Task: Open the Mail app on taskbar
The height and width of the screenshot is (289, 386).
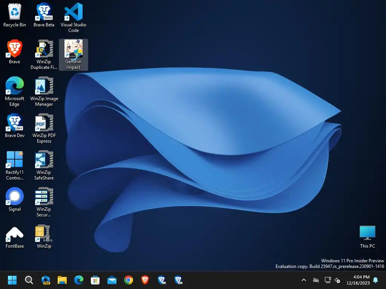Action: [112, 280]
